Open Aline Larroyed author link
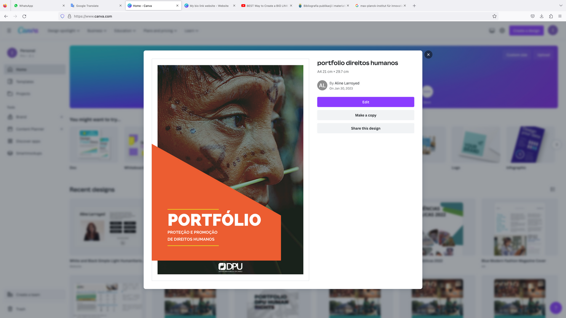566x318 pixels. point(347,83)
